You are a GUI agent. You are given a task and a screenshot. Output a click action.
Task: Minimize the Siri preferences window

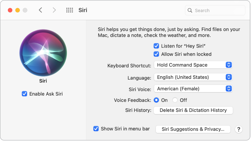tap(18, 10)
